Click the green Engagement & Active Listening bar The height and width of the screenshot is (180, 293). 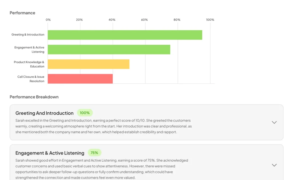tap(109, 49)
